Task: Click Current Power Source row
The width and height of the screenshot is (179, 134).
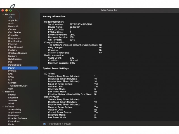Action: pyautogui.click(x=73, y=112)
